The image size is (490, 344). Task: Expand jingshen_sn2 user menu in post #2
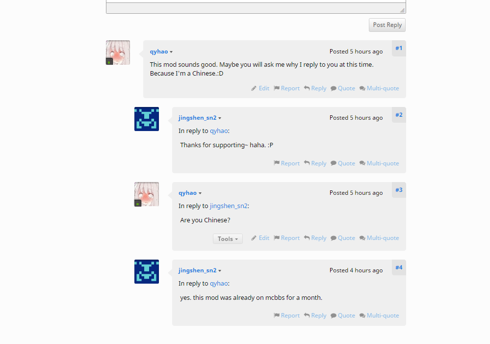tap(220, 118)
